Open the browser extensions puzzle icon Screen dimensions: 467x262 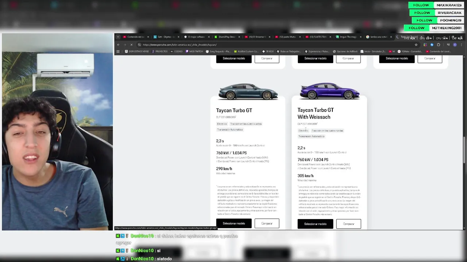tap(439, 45)
